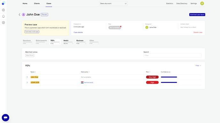This screenshot has height=123, width=220.
Task: Switch to the Media category tab
Action: 68,42
